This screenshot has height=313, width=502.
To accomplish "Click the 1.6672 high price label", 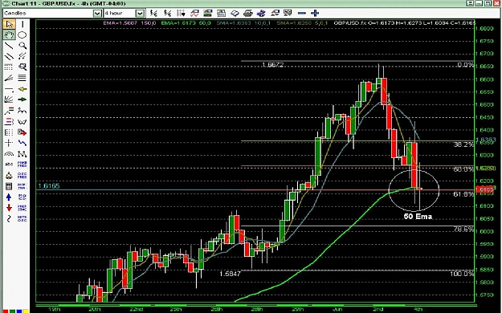I will point(272,65).
